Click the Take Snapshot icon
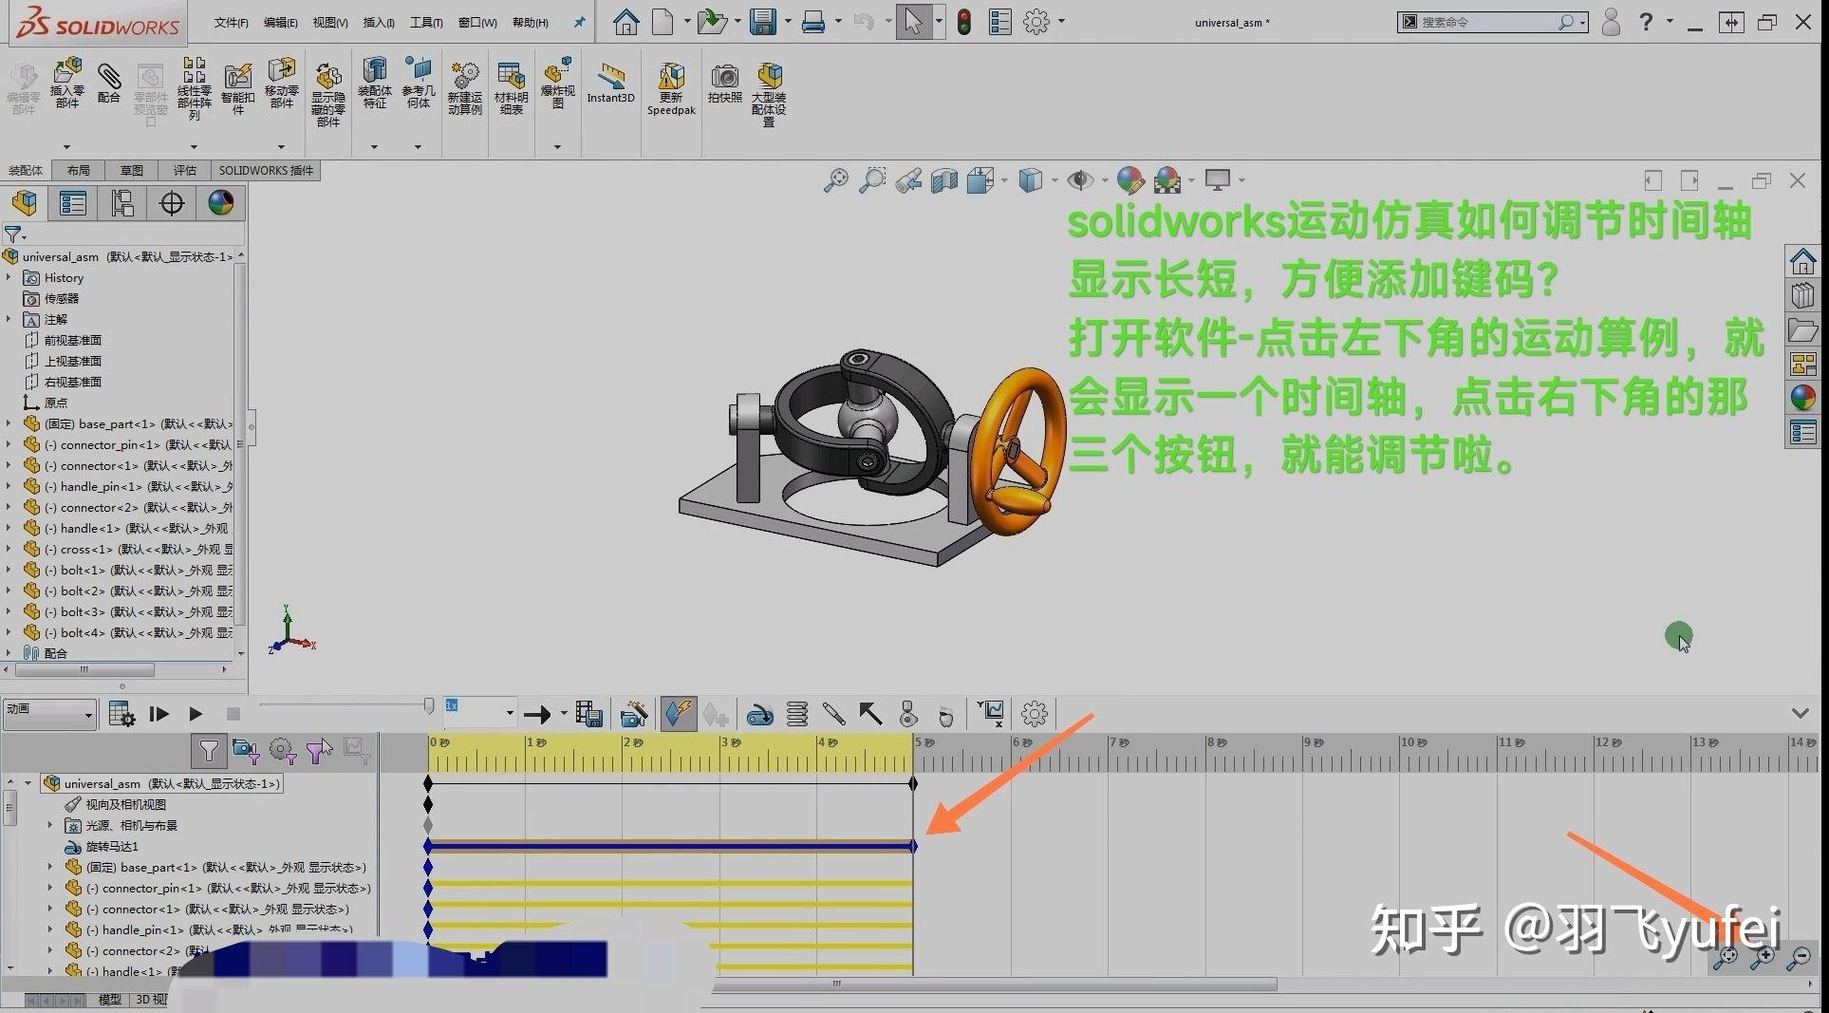This screenshot has width=1829, height=1013. 725,84
